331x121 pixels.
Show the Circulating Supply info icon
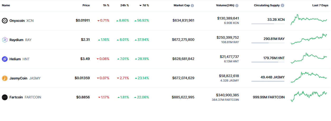pyautogui.click(x=283, y=6)
